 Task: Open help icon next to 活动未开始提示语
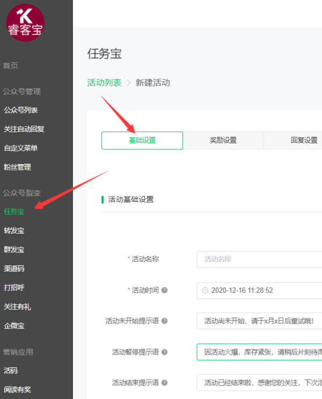click(165, 321)
